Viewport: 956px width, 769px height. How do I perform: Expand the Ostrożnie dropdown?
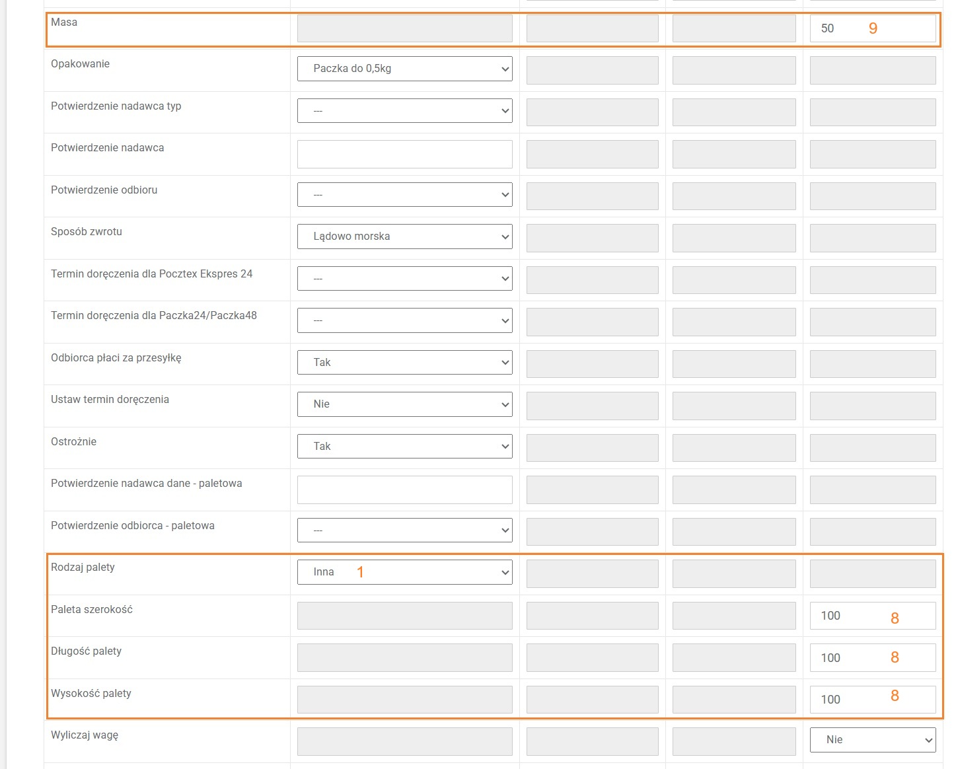(404, 447)
